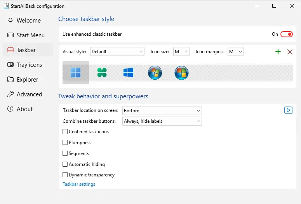
Task: Expand Combine taskbar buttons dropdown
Action: tap(162, 121)
